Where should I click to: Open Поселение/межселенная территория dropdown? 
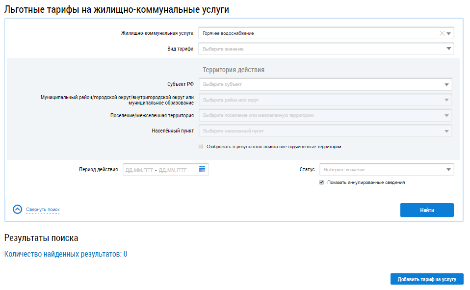click(325, 116)
